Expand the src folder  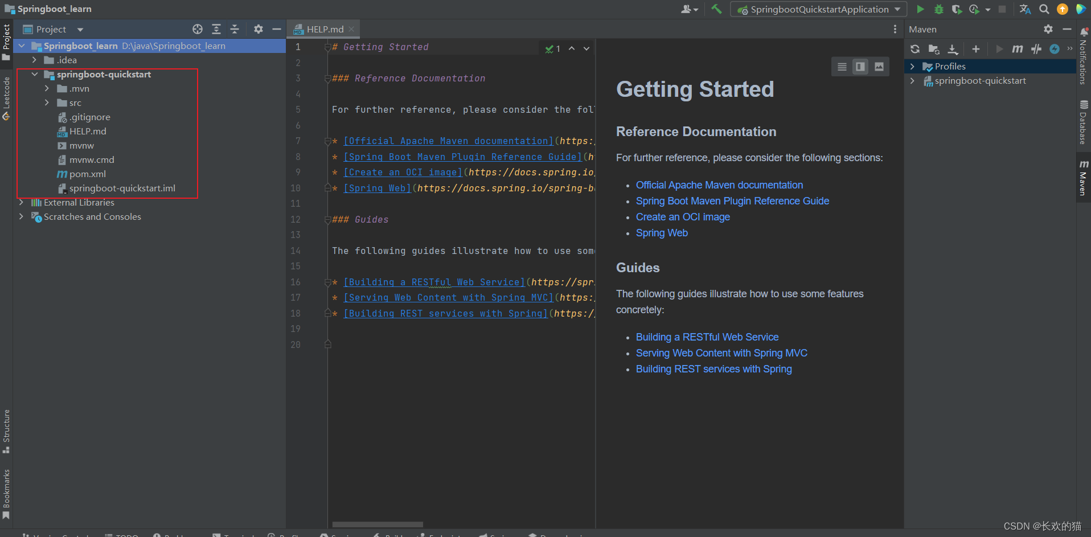tap(47, 103)
